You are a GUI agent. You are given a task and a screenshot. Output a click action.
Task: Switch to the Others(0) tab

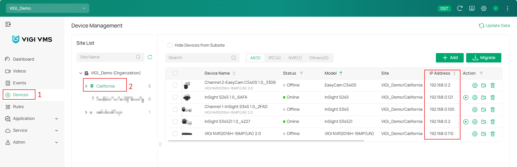tap(319, 58)
